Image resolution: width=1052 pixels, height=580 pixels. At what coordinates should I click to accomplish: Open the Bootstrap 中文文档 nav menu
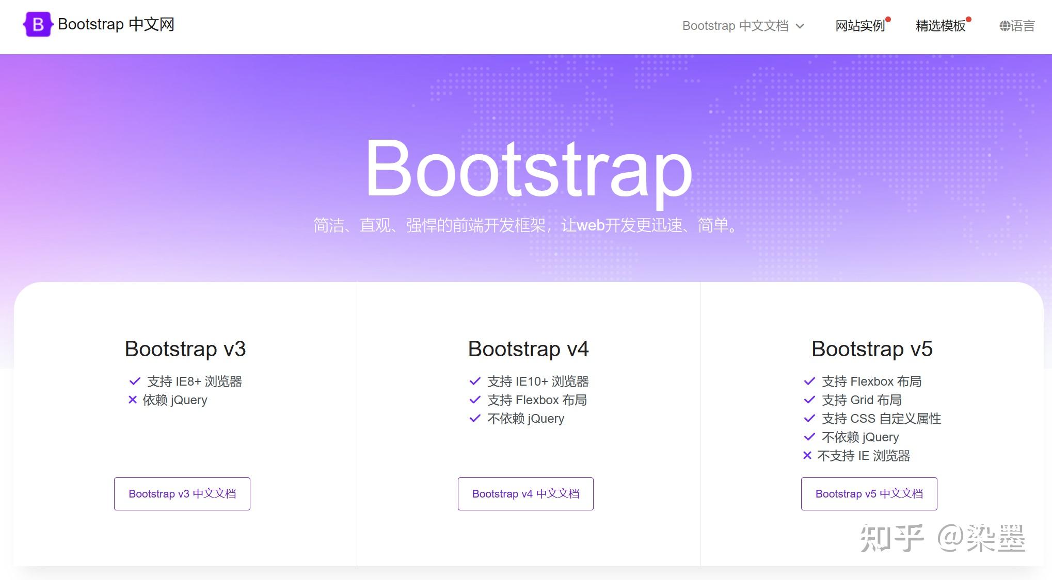(x=735, y=26)
